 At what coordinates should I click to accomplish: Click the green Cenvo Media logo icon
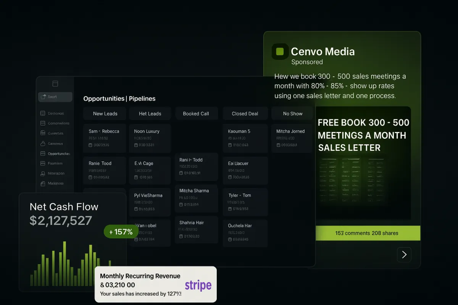pos(280,52)
